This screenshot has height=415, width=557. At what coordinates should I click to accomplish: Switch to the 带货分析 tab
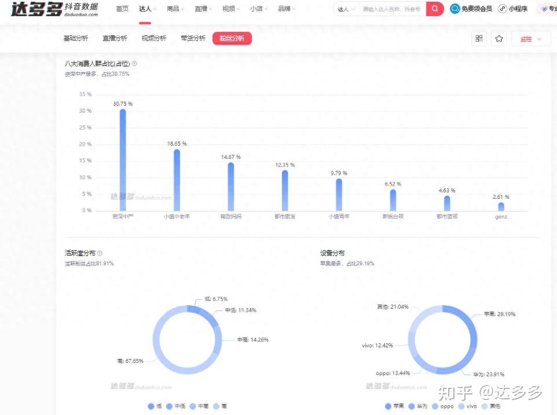click(x=193, y=38)
